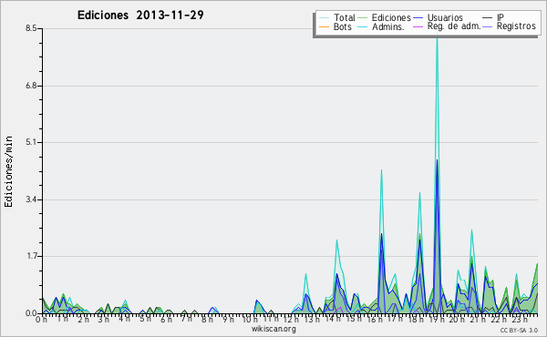Click the 3.4 y-axis value
This screenshot has height=337, width=547.
pos(31,199)
